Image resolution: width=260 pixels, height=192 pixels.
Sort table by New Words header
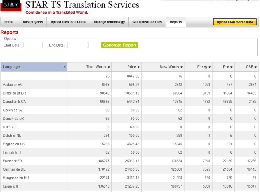[171, 67]
